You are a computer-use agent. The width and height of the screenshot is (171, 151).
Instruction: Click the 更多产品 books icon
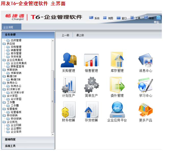click(x=145, y=110)
